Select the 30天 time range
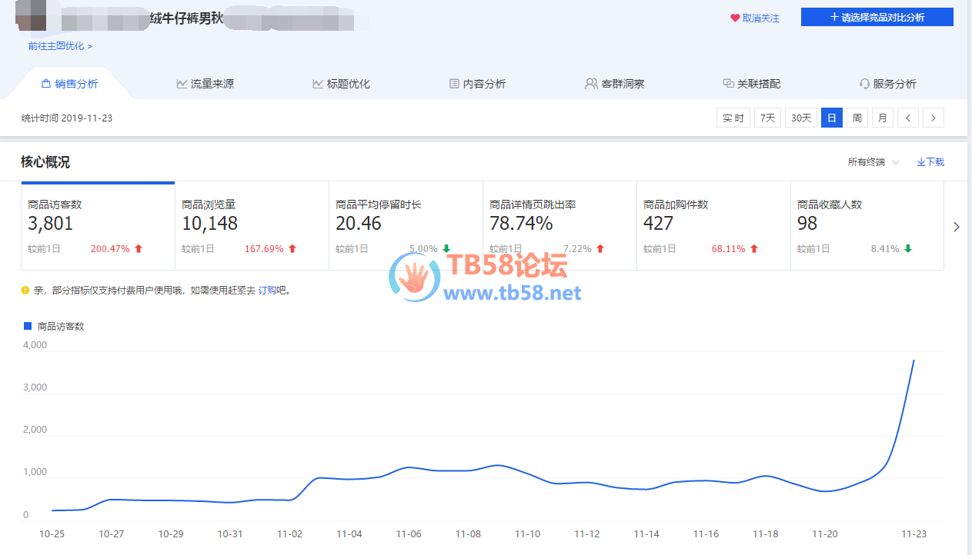This screenshot has width=972, height=555. 801,118
